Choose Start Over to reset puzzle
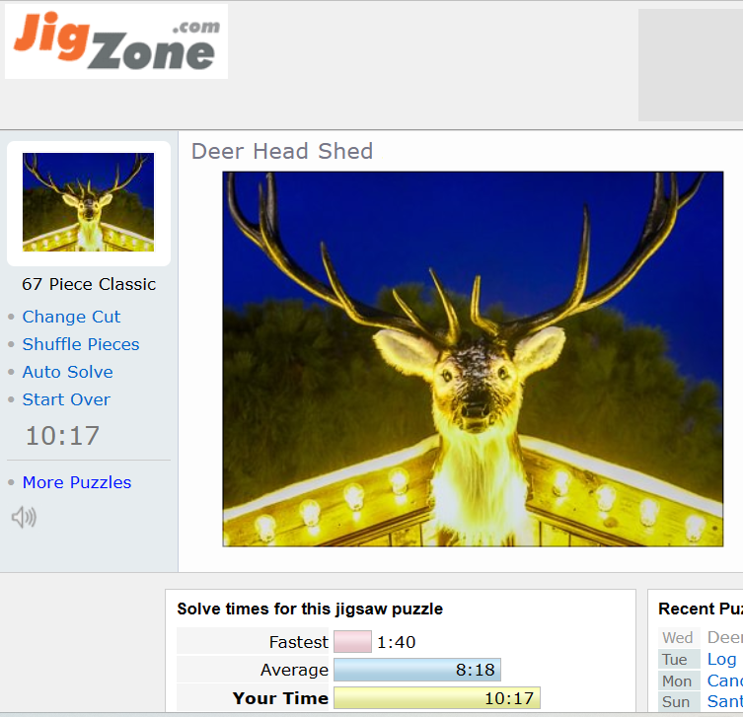743x717 pixels. pyautogui.click(x=66, y=399)
